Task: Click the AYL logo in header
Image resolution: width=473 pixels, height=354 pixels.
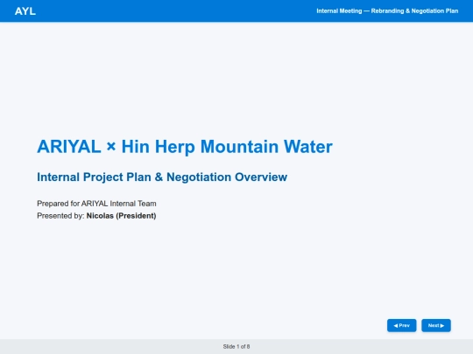Action: pos(25,11)
